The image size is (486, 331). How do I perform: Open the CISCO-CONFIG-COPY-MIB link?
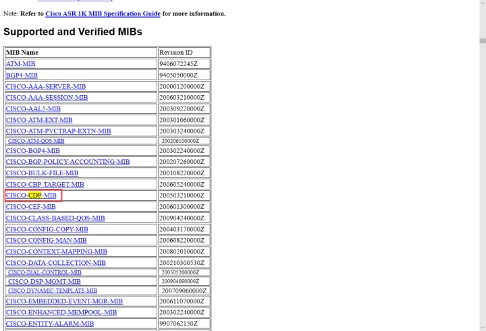(47, 229)
